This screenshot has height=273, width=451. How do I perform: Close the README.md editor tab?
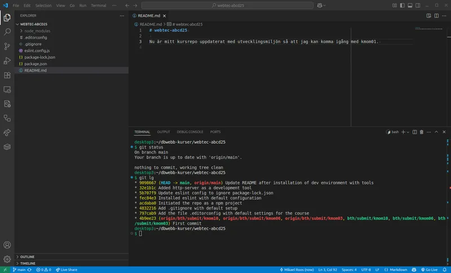tap(164, 16)
